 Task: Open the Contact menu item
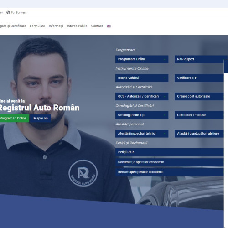coord(97,26)
